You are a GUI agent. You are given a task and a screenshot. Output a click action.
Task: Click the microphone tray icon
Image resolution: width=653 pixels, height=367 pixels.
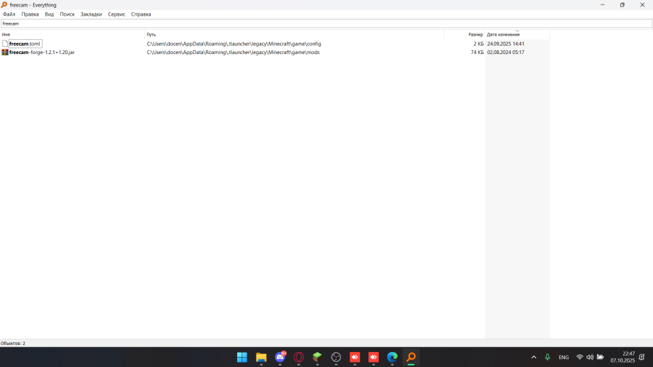548,357
